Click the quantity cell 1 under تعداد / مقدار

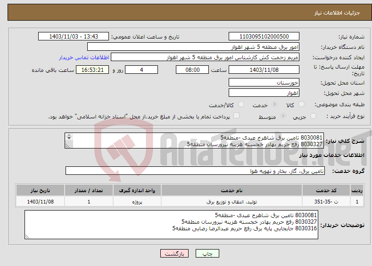pyautogui.click(x=89, y=202)
